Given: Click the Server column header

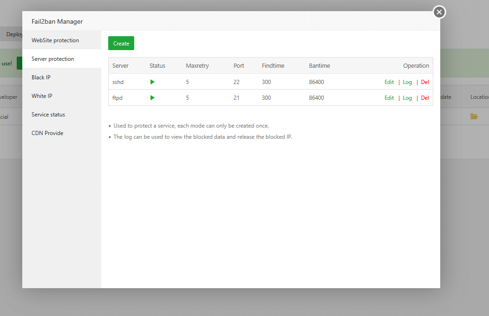Looking at the screenshot, I should pos(120,65).
